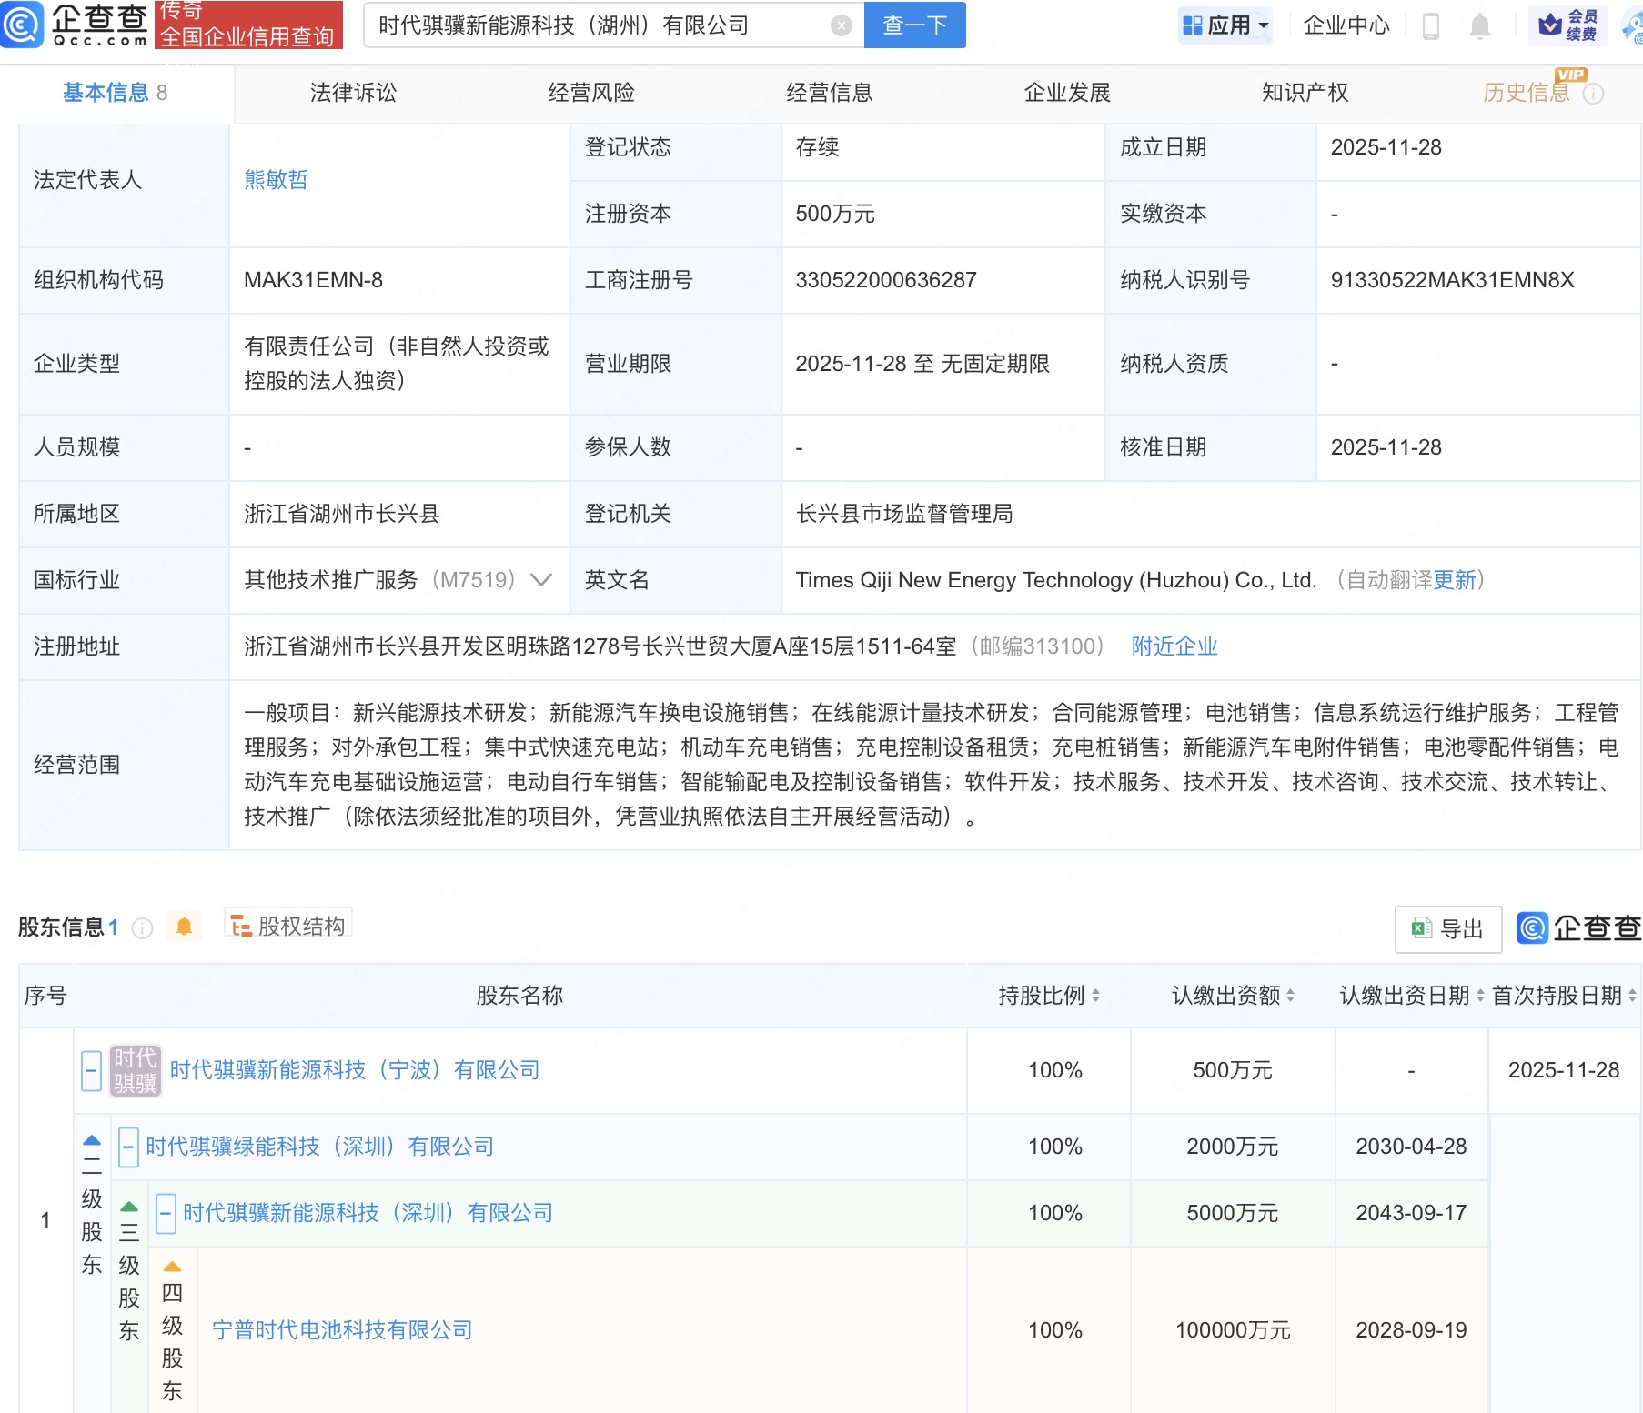
Task: Open the Applications dropdown menu
Action: tap(1225, 25)
